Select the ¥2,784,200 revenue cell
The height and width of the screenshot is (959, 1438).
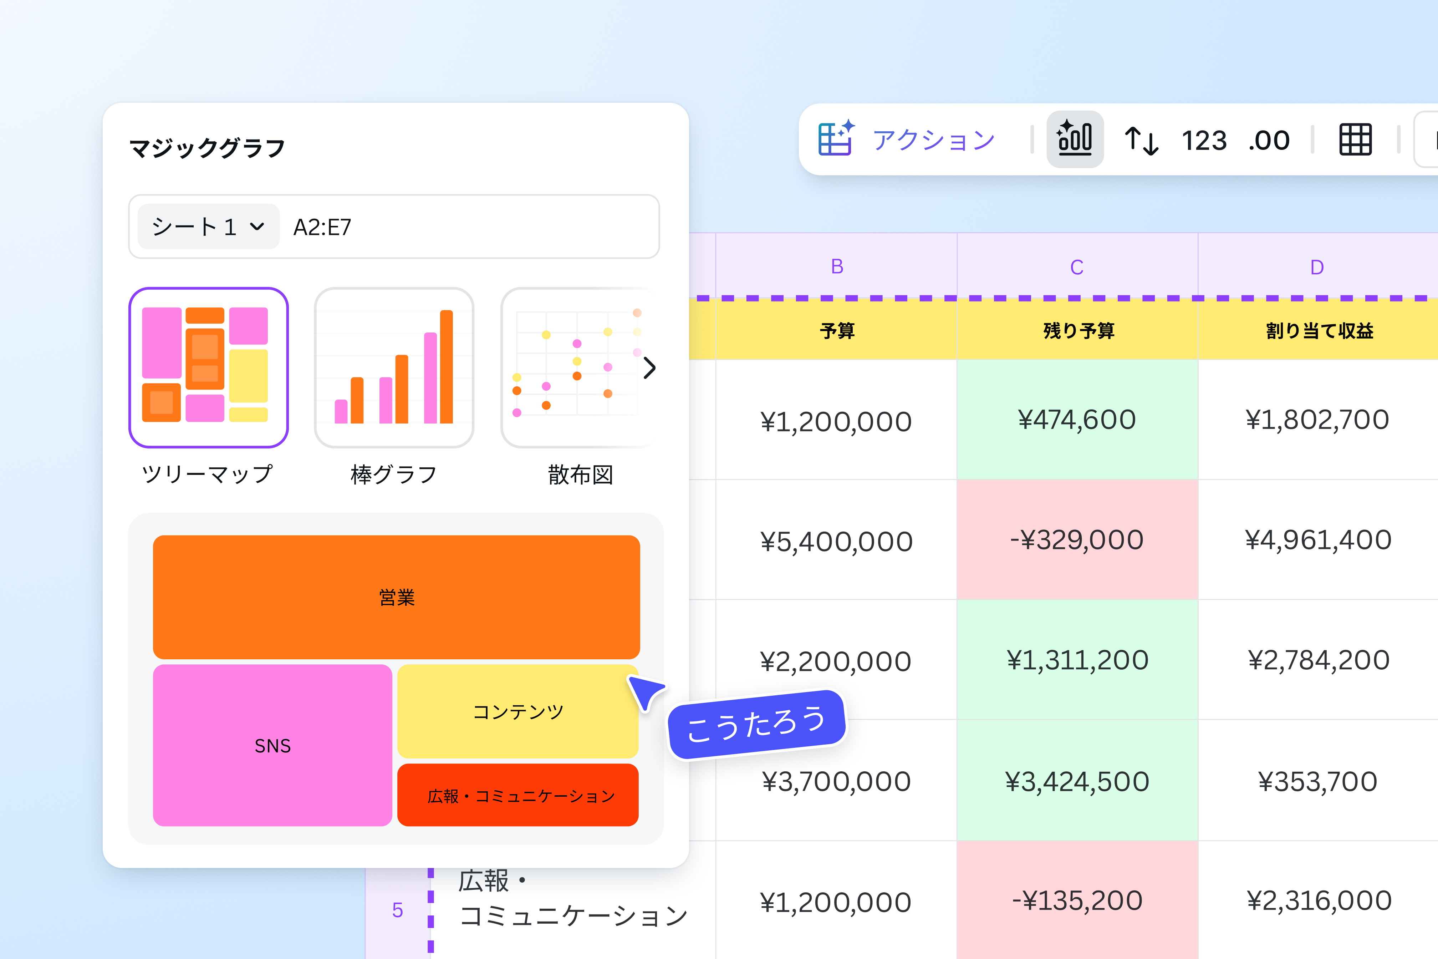pos(1318,660)
